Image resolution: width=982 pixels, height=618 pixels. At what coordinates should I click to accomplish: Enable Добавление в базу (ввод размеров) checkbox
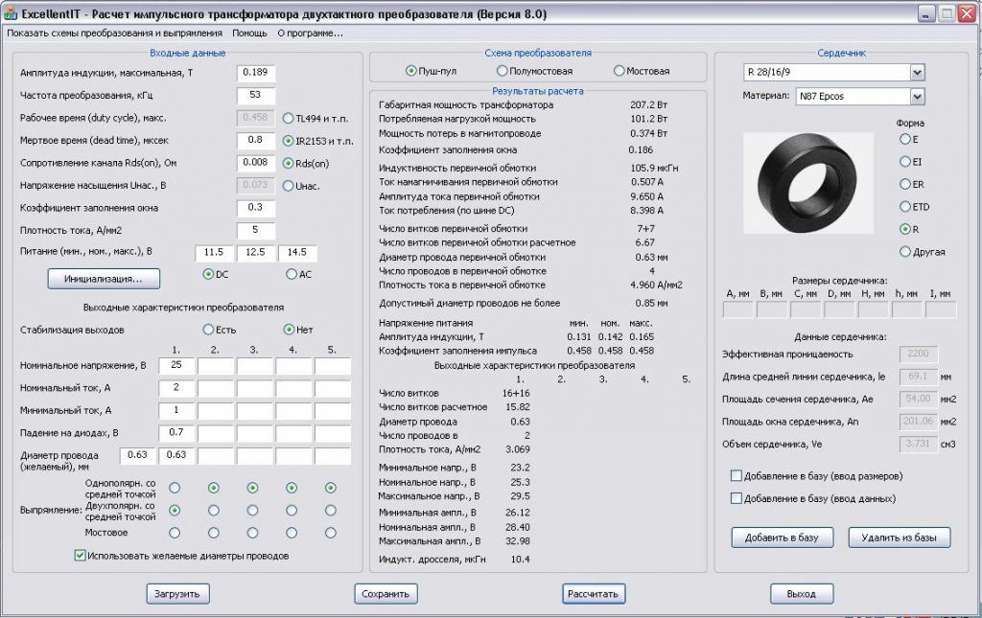point(736,476)
